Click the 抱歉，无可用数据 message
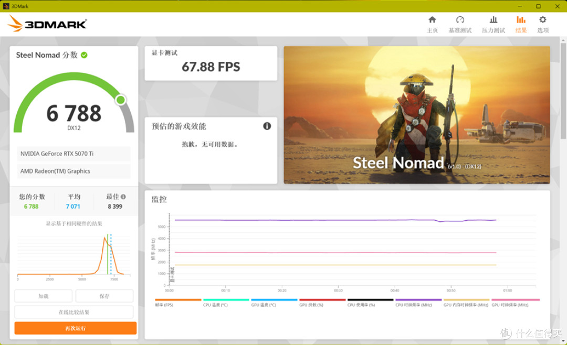 [x=209, y=145]
